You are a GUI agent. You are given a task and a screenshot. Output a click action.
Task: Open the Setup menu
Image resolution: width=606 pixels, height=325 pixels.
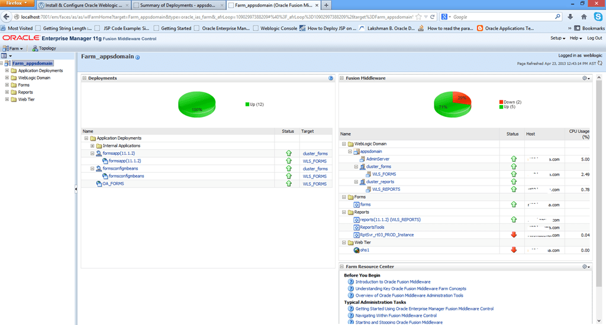(x=557, y=38)
